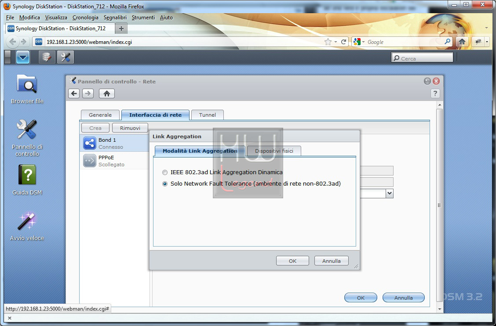Open Browser file desktop icon
The image size is (496, 326).
(x=27, y=89)
